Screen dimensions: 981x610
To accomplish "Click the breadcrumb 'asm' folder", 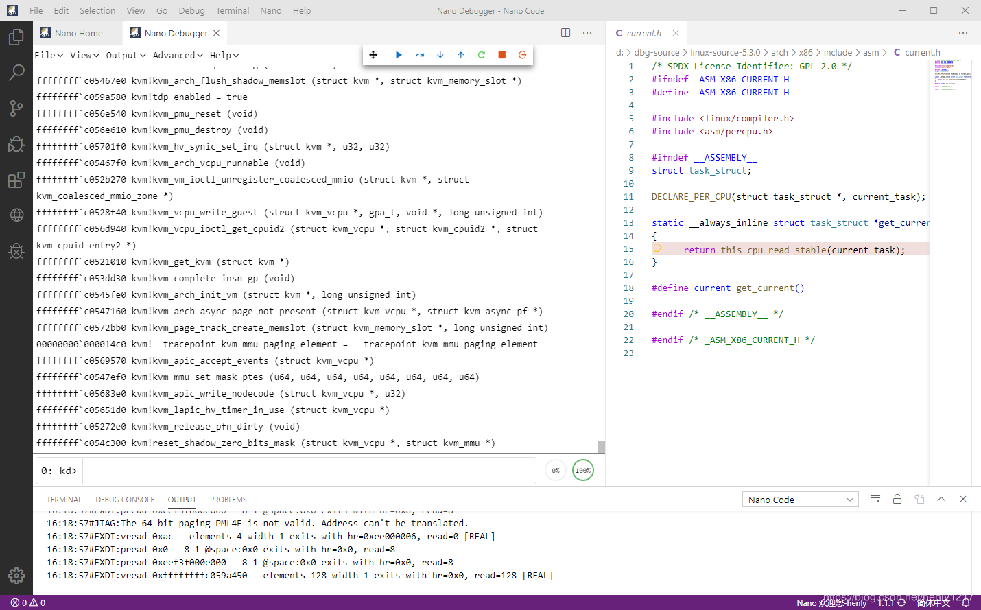I will [871, 52].
